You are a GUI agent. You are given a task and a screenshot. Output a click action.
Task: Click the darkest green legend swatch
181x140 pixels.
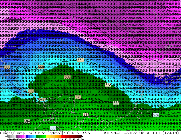[x=37, y=136]
